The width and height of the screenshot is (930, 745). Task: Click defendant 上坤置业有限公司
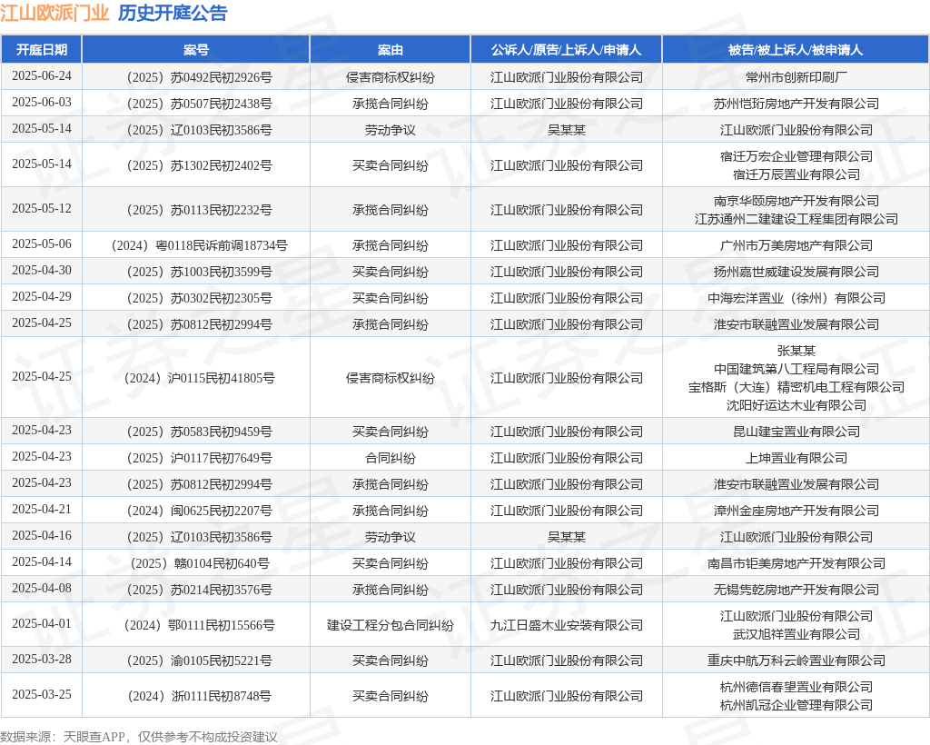tap(796, 458)
